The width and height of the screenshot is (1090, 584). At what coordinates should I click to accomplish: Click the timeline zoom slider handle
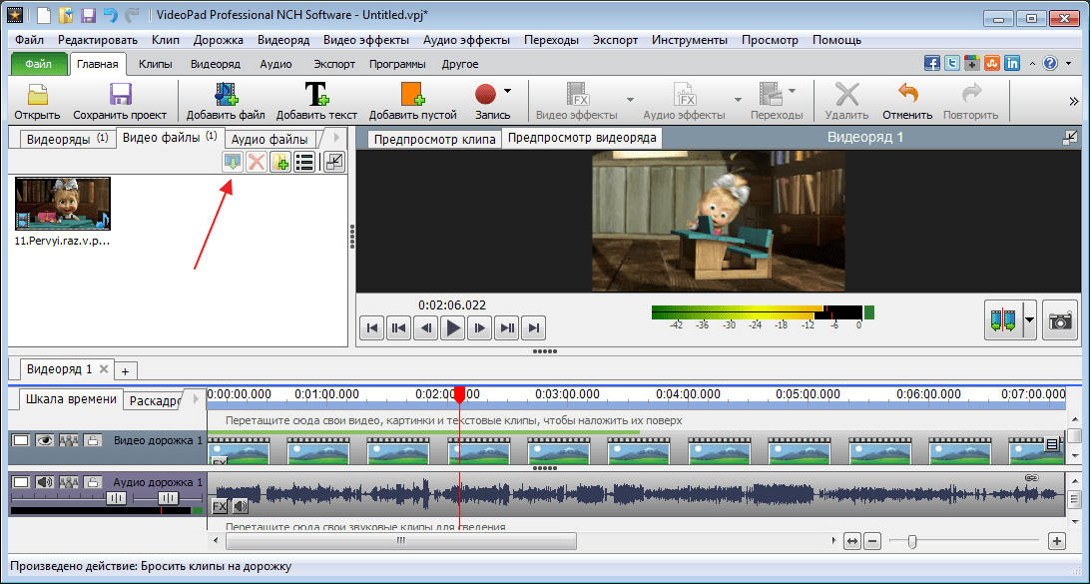[912, 541]
